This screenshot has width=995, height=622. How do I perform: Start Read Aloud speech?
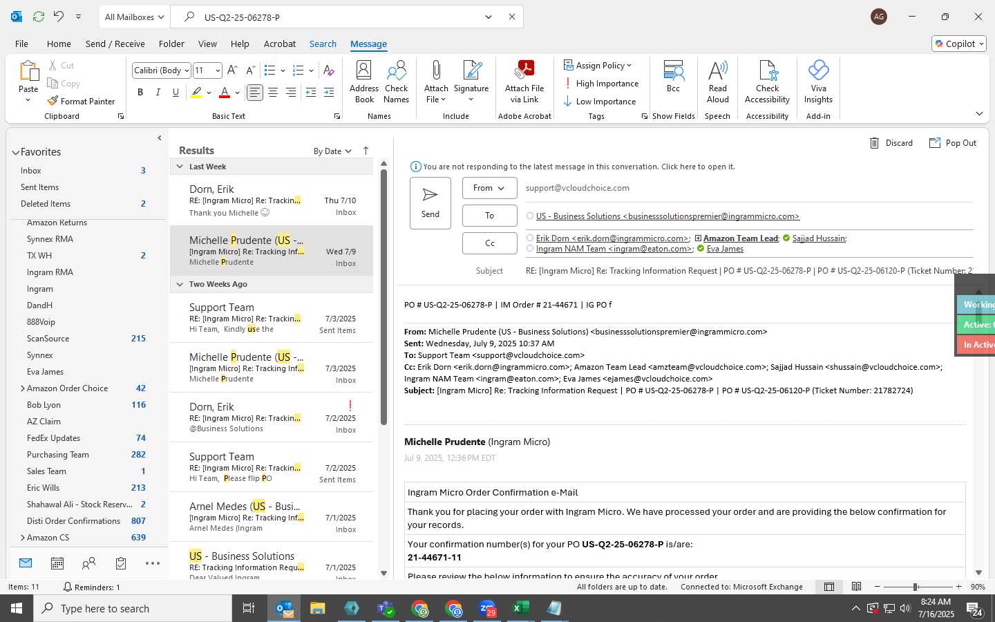pyautogui.click(x=718, y=82)
